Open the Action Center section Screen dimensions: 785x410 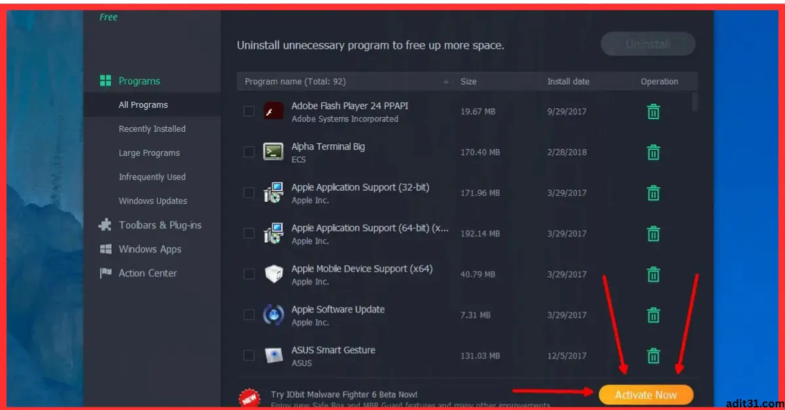click(148, 274)
